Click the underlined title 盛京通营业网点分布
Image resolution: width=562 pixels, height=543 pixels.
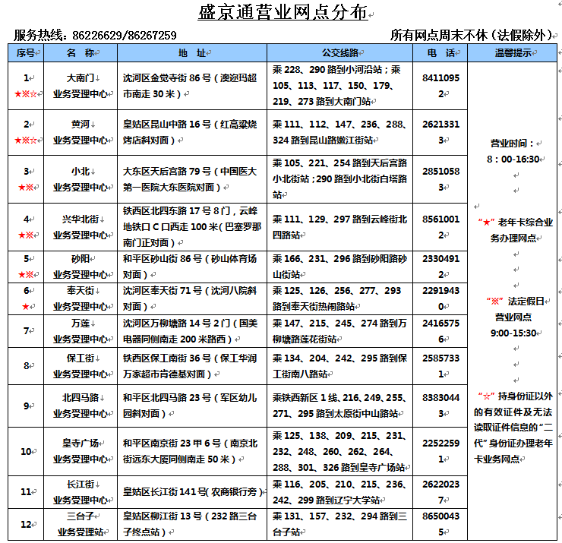282,13
